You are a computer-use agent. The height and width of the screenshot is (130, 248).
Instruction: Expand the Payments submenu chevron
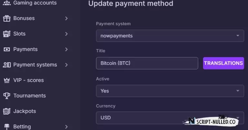[66, 49]
